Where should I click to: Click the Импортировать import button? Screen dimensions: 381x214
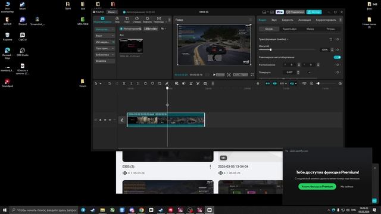(x=130, y=29)
